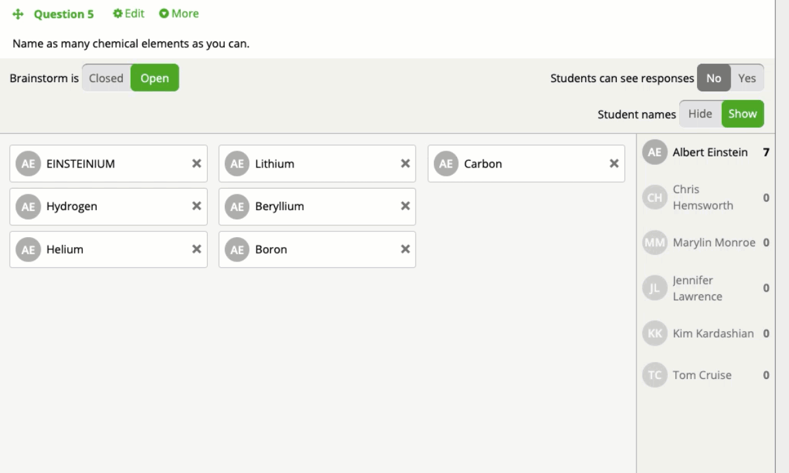Remove the Carbon response with its X
The width and height of the screenshot is (789, 473).
tap(614, 164)
